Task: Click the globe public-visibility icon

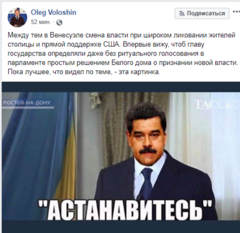Action: tap(59, 23)
